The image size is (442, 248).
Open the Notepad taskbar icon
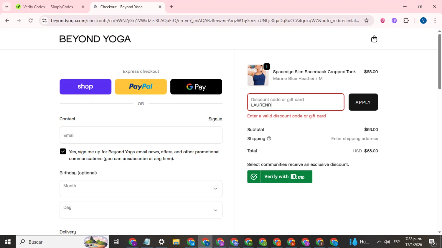pyautogui.click(x=147, y=242)
